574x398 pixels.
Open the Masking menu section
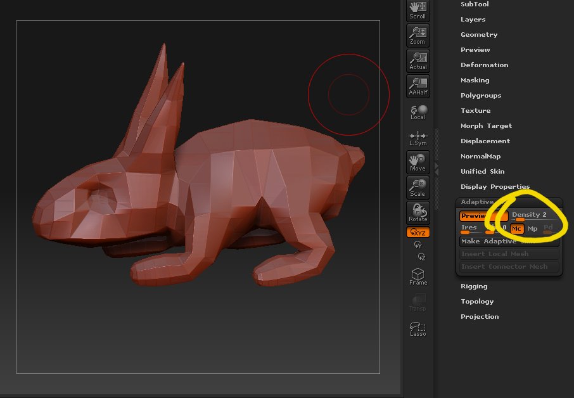tap(475, 80)
